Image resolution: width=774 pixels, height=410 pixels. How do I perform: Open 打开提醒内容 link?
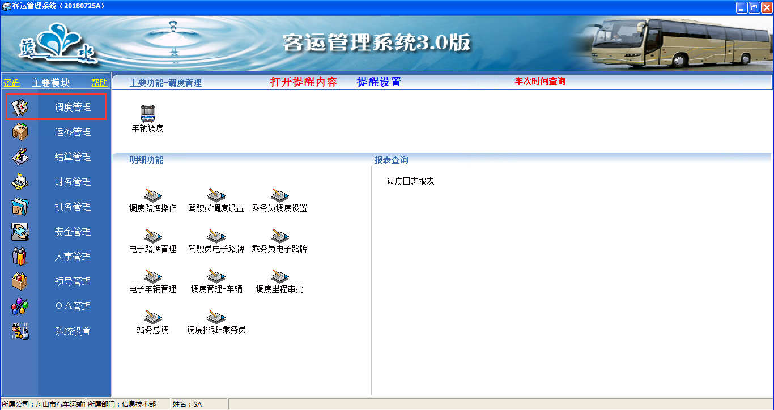coord(304,82)
